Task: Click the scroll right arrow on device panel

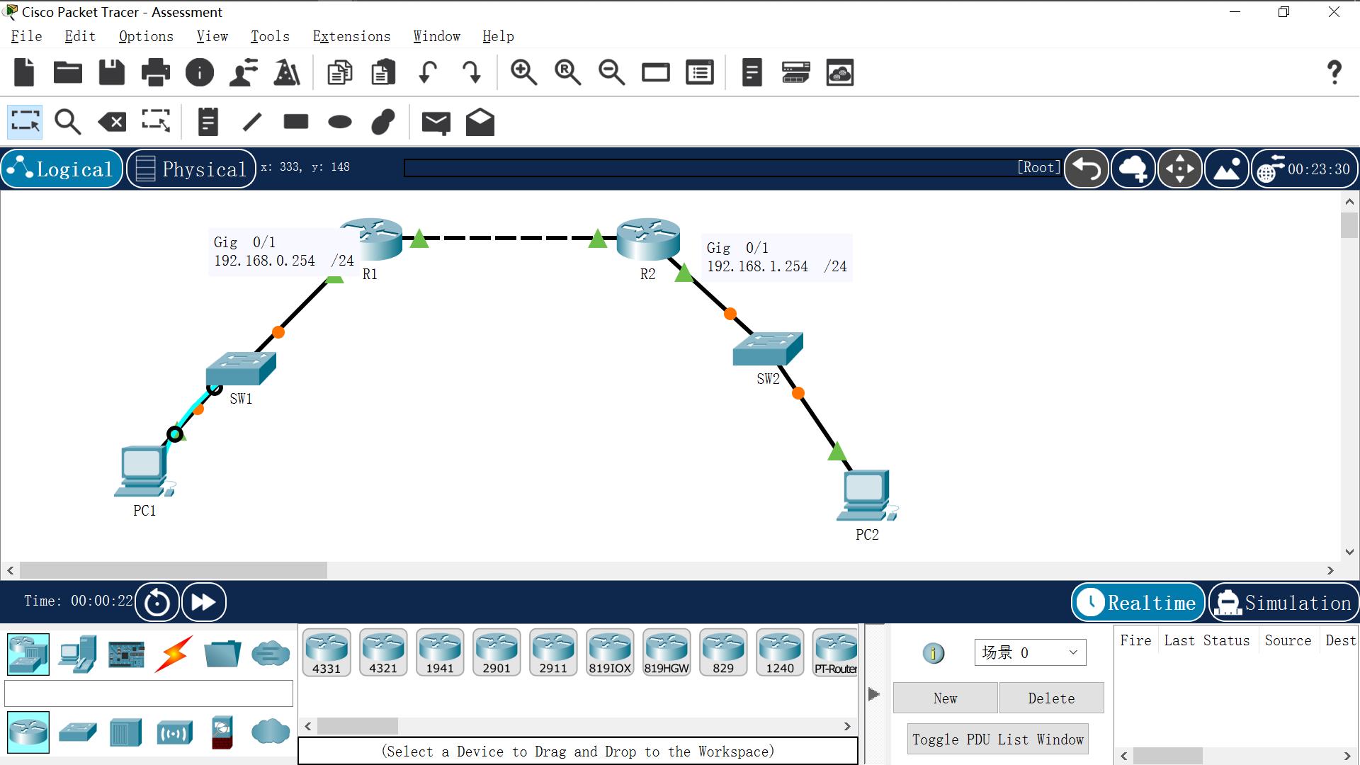Action: (848, 726)
